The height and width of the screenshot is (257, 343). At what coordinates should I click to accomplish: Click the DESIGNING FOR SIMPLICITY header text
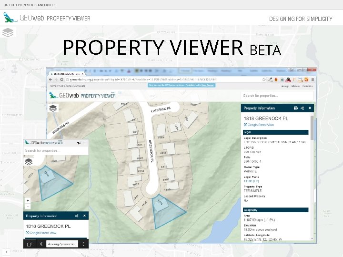click(301, 19)
